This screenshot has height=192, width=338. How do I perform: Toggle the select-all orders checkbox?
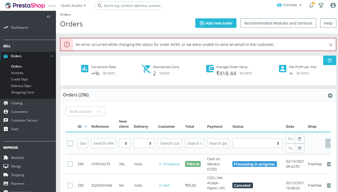tap(70, 143)
